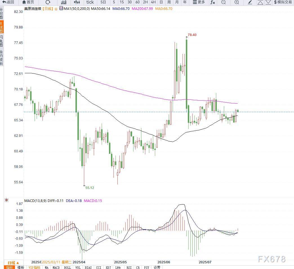Toggle the MA1 indicator envelope icon
294x269 pixels.
pos(61,9)
